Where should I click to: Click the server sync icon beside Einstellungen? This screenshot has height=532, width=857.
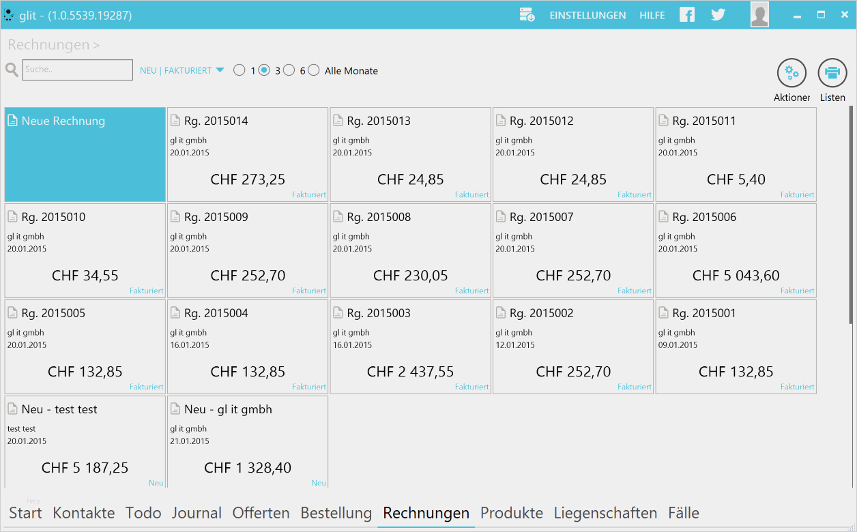click(527, 14)
